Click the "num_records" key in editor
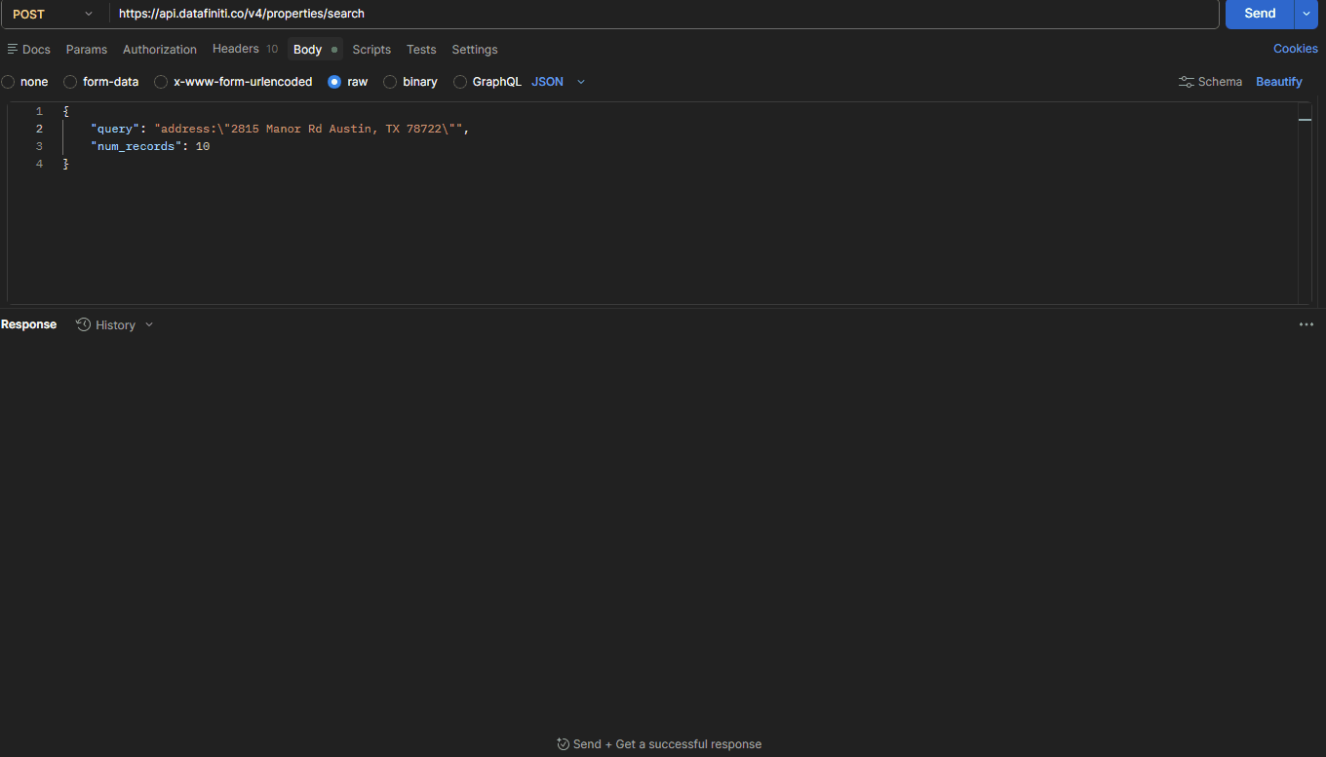Image resolution: width=1326 pixels, height=757 pixels. tap(136, 146)
